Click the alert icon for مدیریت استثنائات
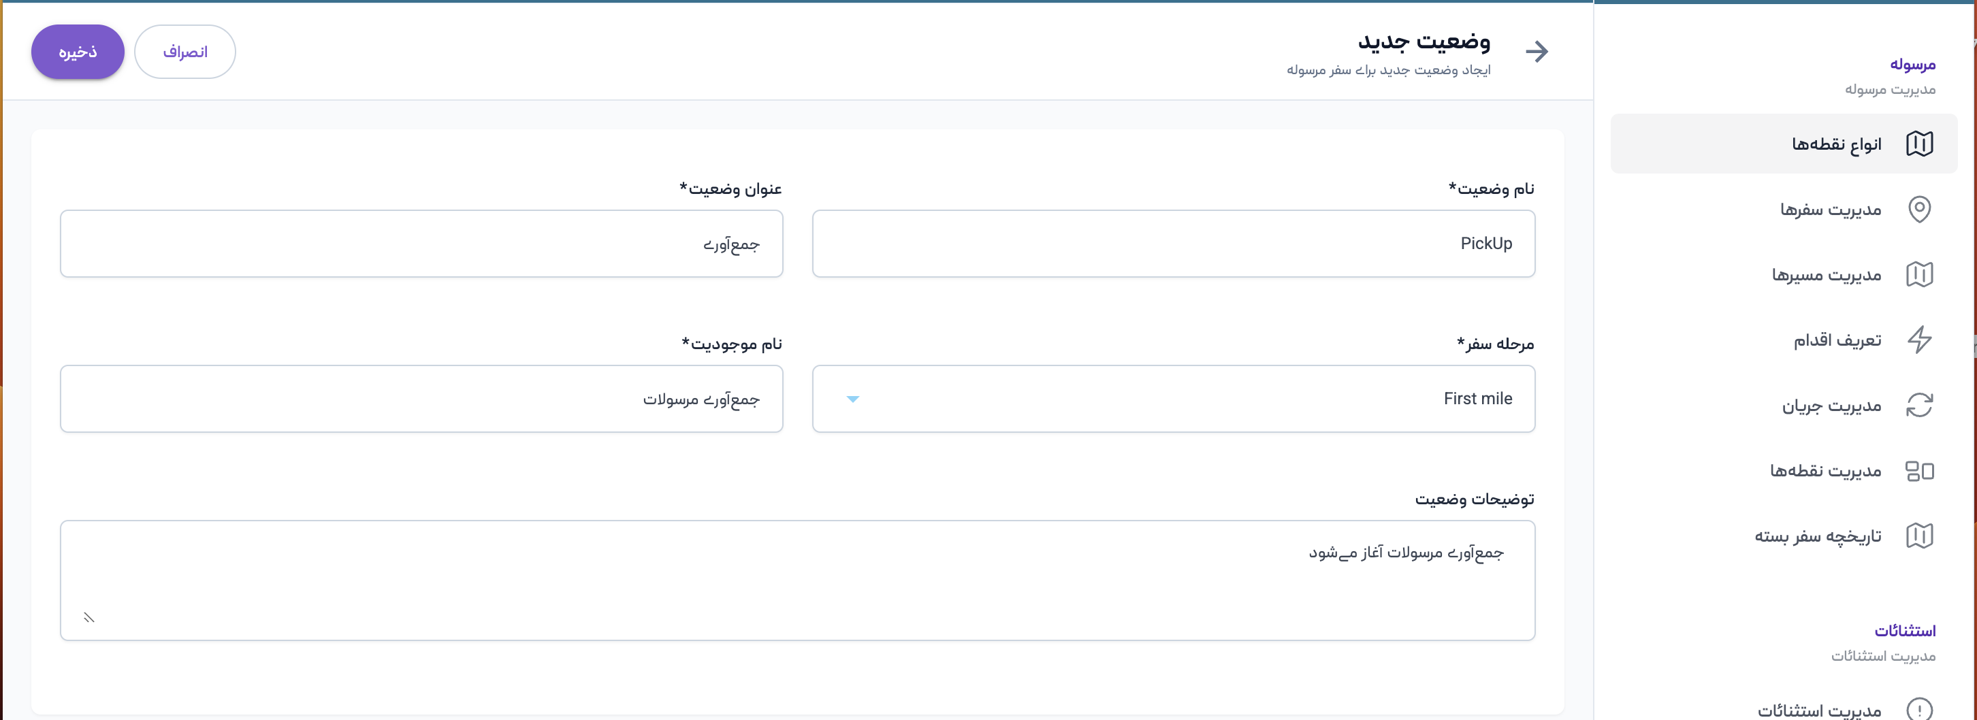The width and height of the screenshot is (1977, 720). (1918, 709)
